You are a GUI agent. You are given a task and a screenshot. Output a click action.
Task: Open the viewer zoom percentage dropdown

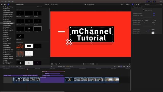tap(123, 4)
